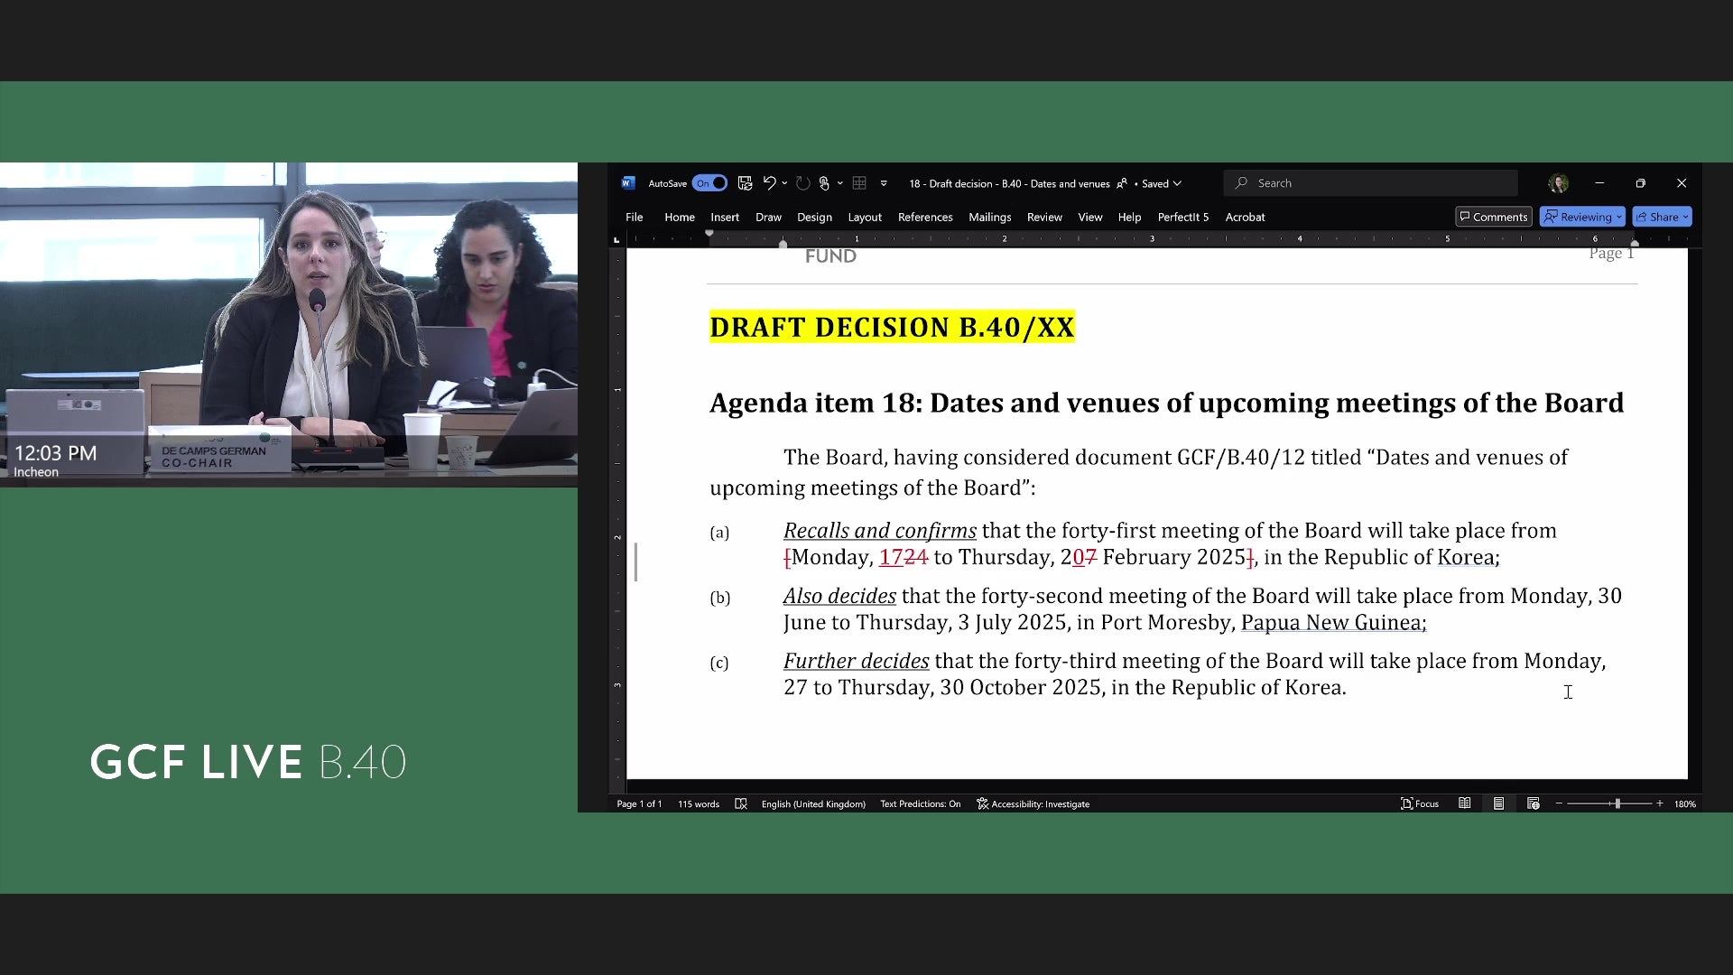Click the zoom out minus button
Image resolution: width=1733 pixels, height=975 pixels.
(1559, 803)
